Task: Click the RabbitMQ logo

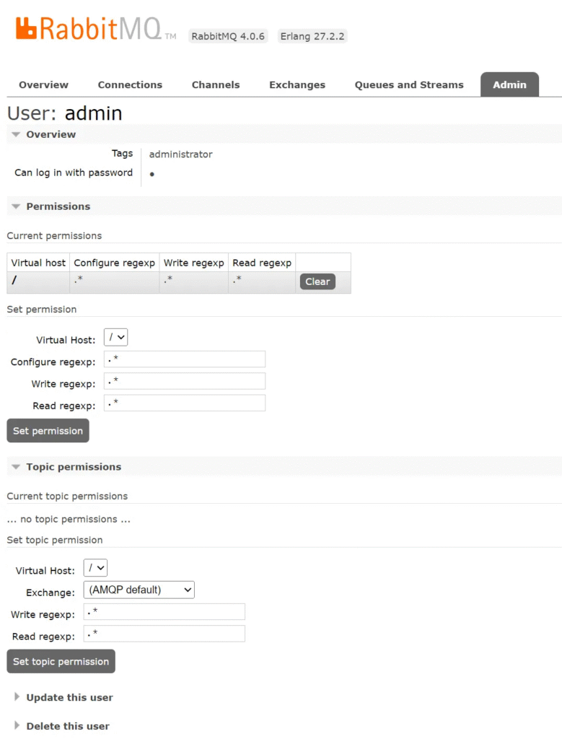Action: click(96, 29)
